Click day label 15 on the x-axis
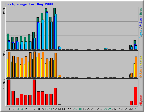 67,109
